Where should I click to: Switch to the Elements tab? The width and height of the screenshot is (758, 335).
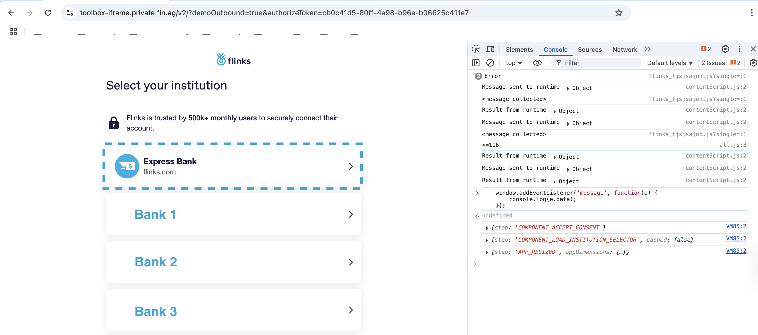pyautogui.click(x=519, y=49)
